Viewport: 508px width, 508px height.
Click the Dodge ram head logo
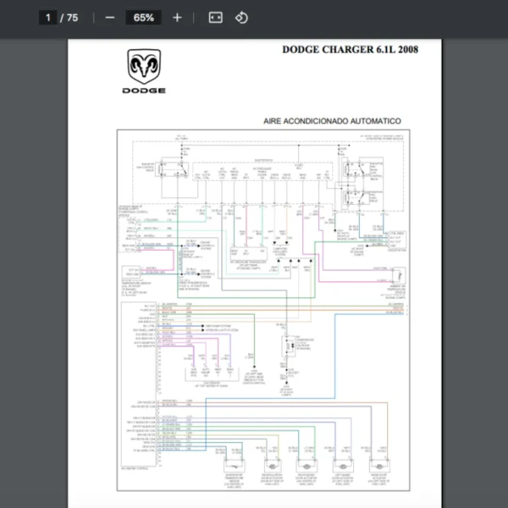144,66
